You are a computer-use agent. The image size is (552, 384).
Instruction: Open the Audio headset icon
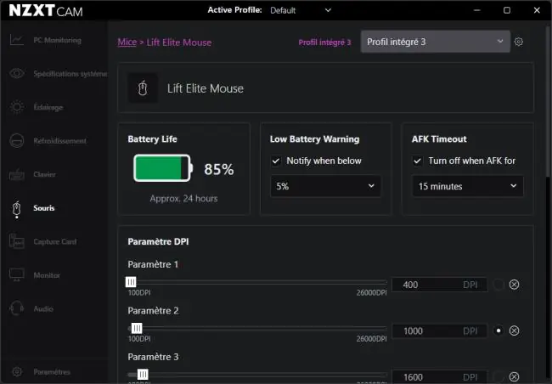click(16, 308)
